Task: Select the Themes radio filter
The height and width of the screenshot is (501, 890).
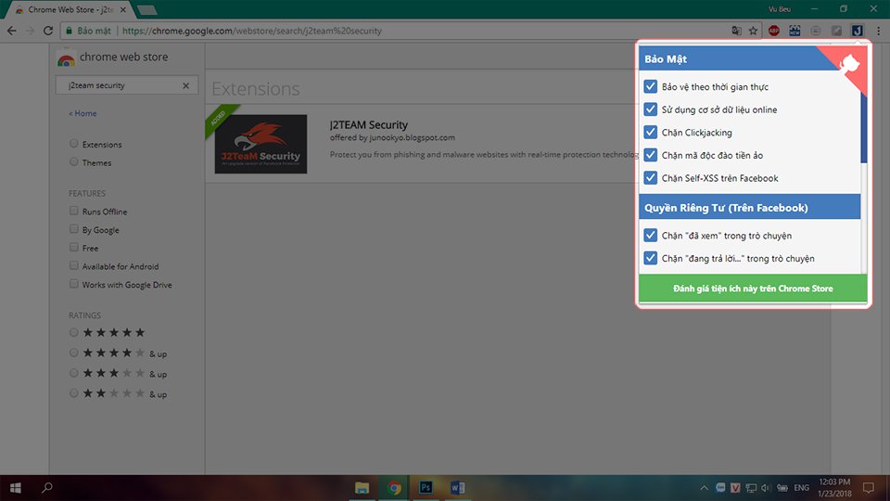Action: click(x=74, y=161)
